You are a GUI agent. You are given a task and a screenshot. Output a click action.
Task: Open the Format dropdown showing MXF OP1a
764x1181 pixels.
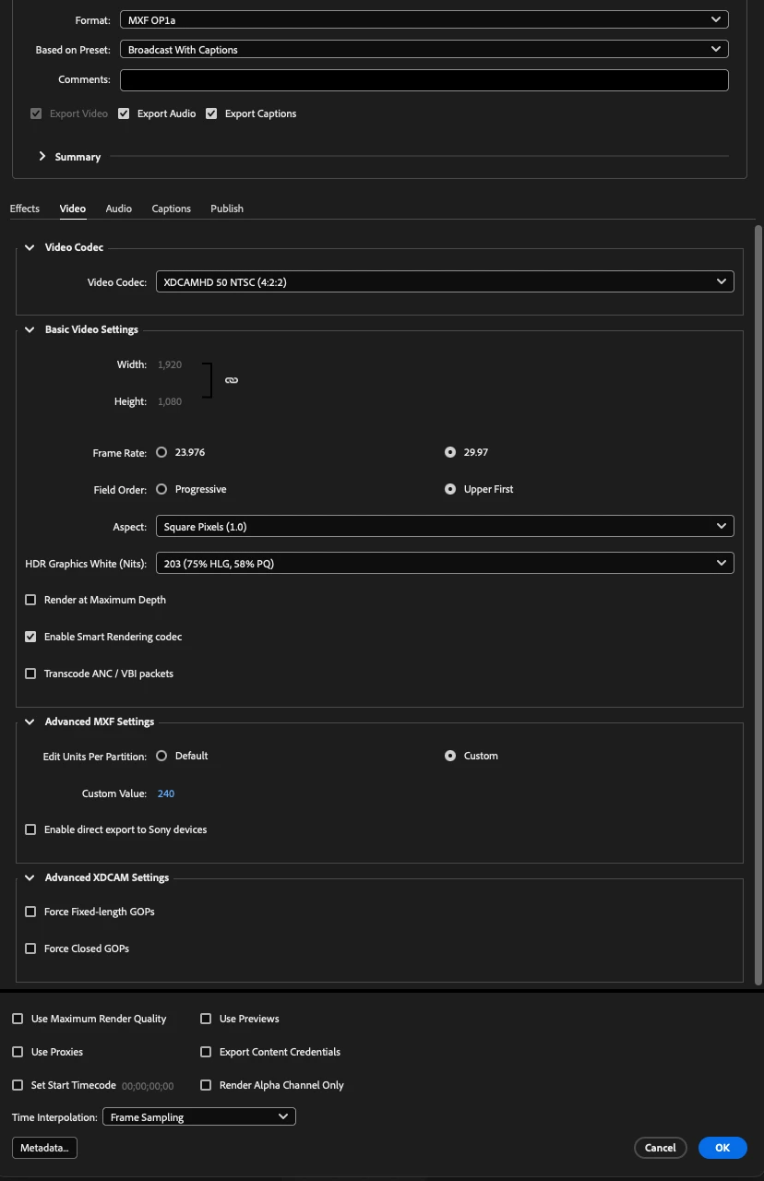(424, 19)
